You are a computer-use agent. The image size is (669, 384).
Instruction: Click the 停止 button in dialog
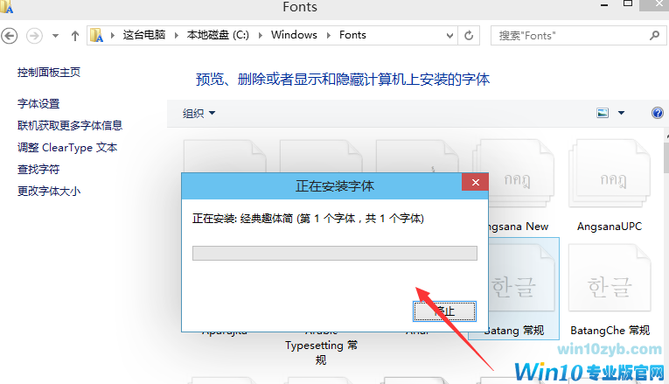(444, 311)
